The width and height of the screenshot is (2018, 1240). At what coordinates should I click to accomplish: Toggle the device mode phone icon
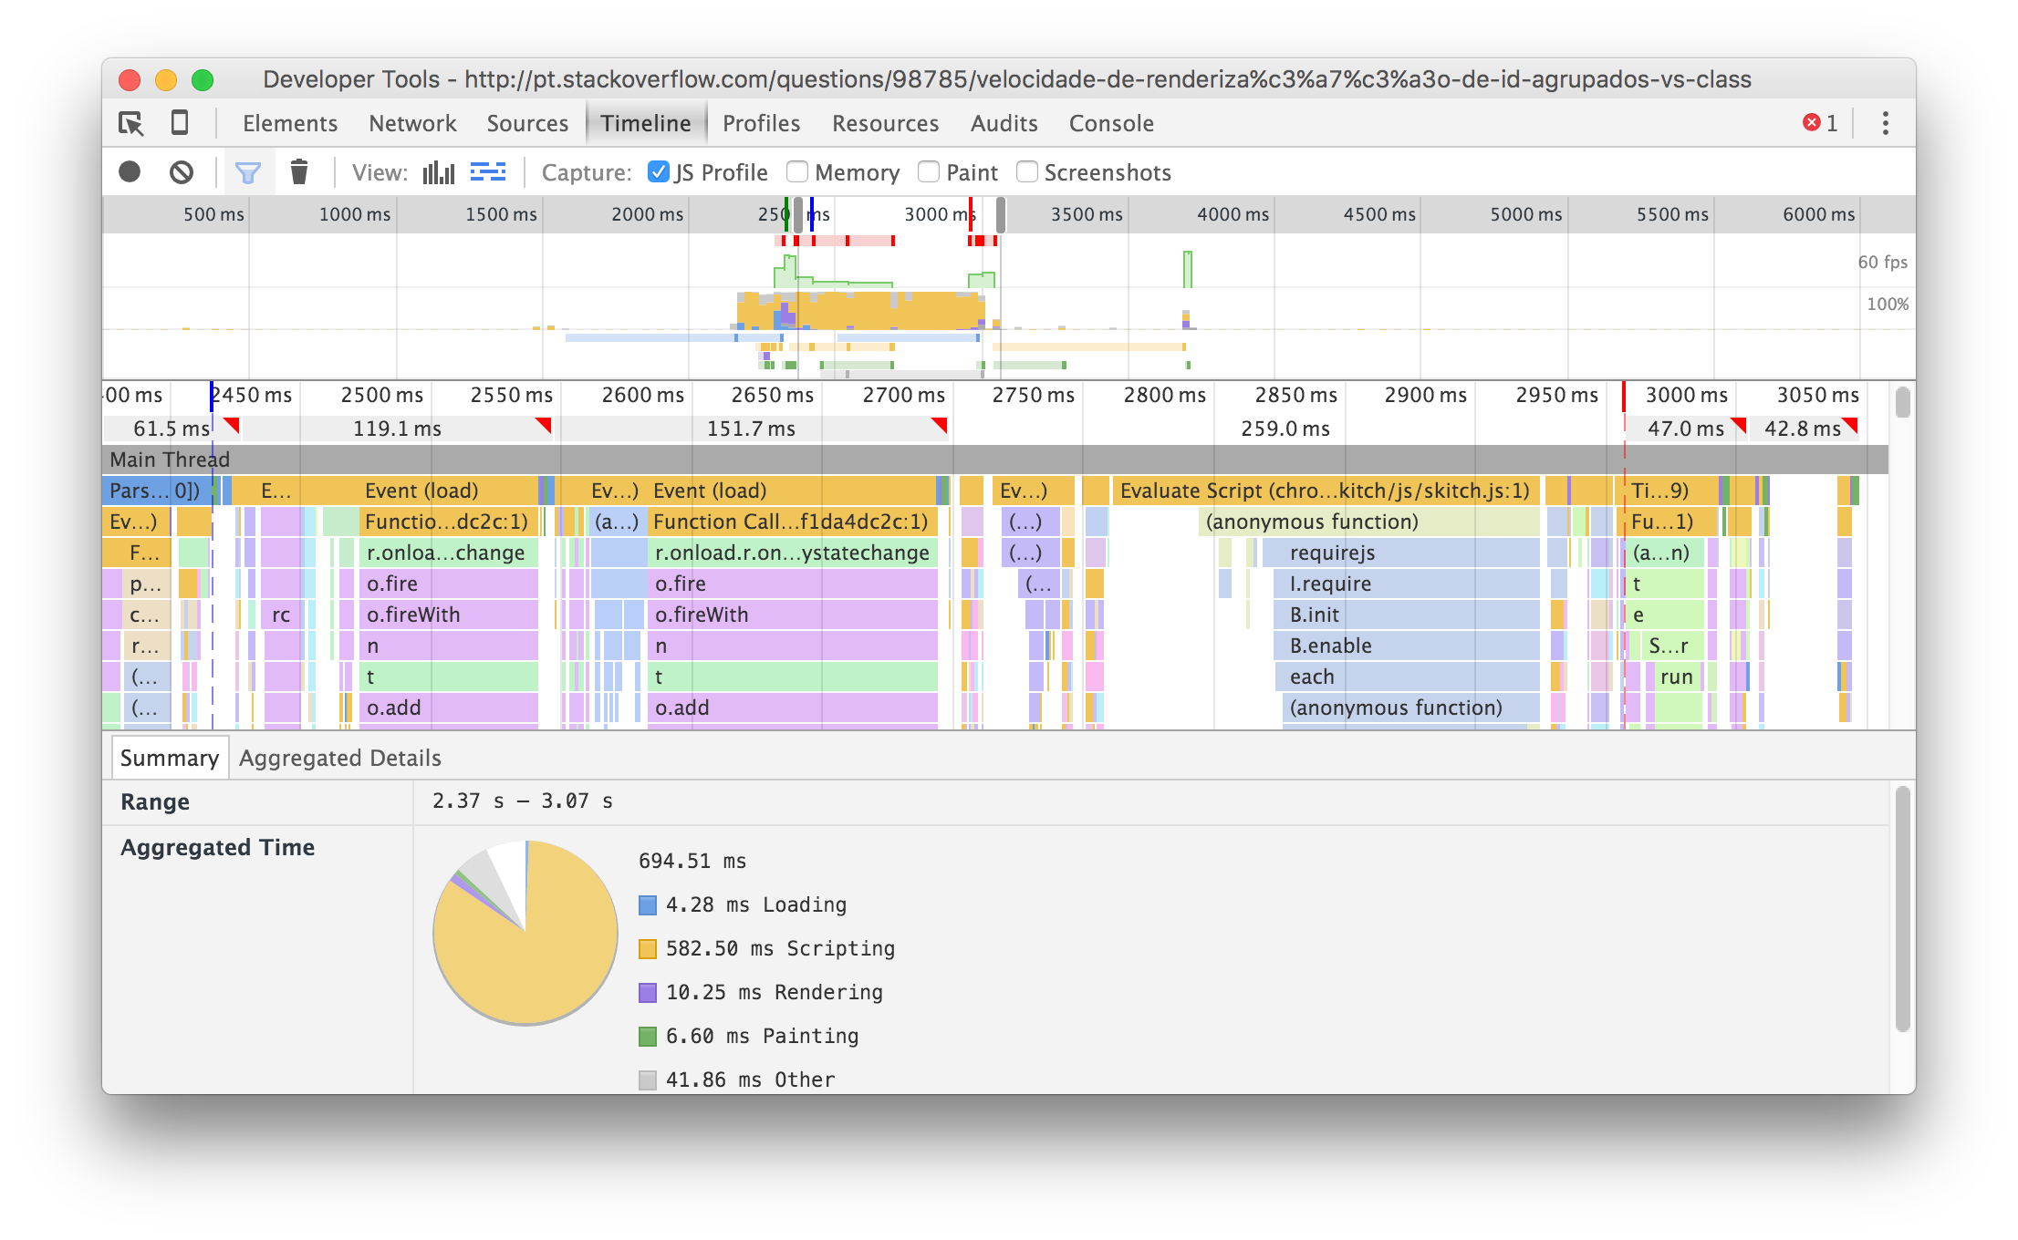coord(180,122)
